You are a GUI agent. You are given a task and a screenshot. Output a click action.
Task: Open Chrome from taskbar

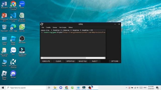pos(66,88)
